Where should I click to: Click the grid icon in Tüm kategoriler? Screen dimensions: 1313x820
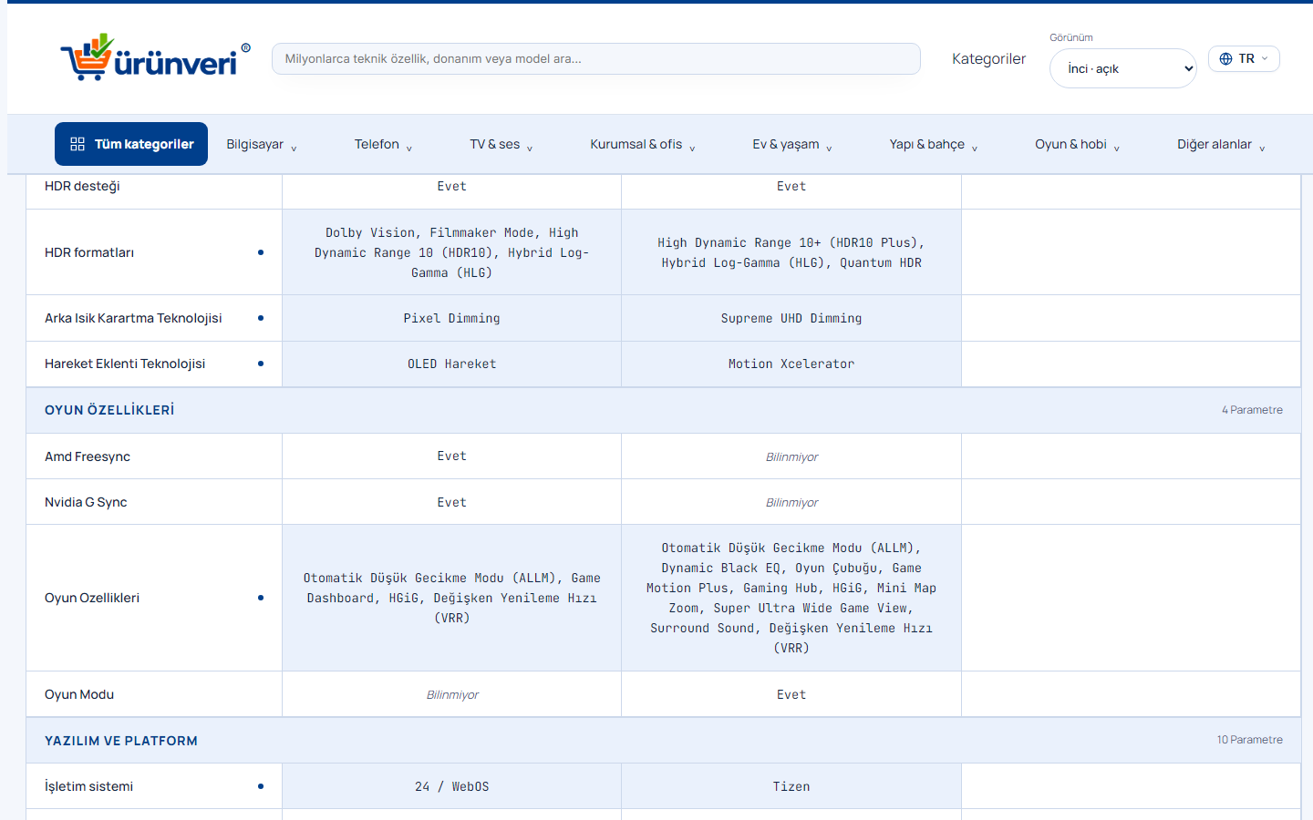[78, 144]
